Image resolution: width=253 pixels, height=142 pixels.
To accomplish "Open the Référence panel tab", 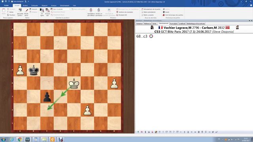I will (x=147, y=24).
